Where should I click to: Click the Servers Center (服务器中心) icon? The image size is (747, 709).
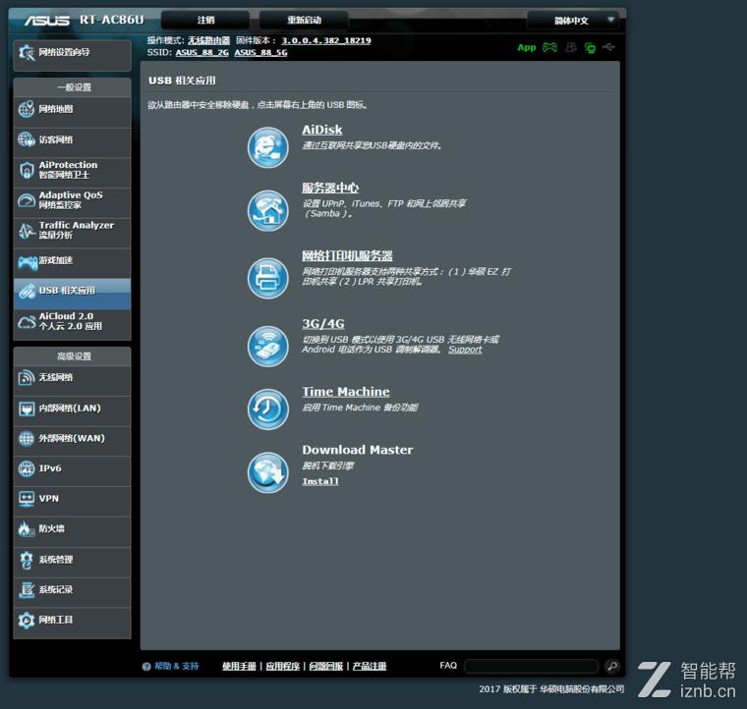tap(267, 210)
